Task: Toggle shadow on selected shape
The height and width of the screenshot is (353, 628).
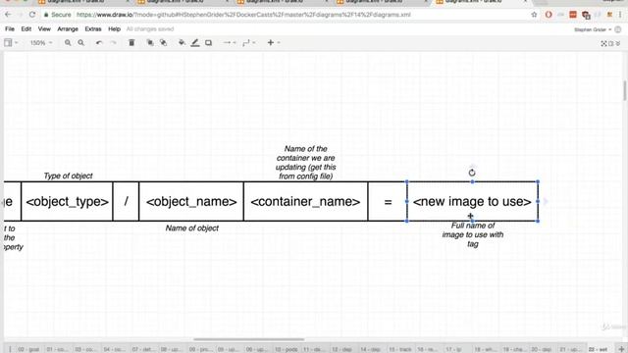Action: 208,42
